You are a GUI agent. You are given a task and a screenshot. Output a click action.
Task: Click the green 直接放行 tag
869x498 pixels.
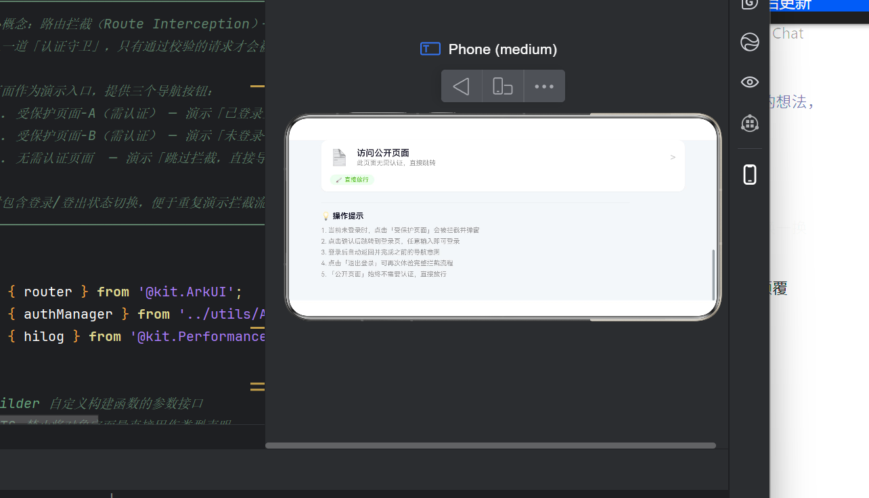pyautogui.click(x=352, y=180)
